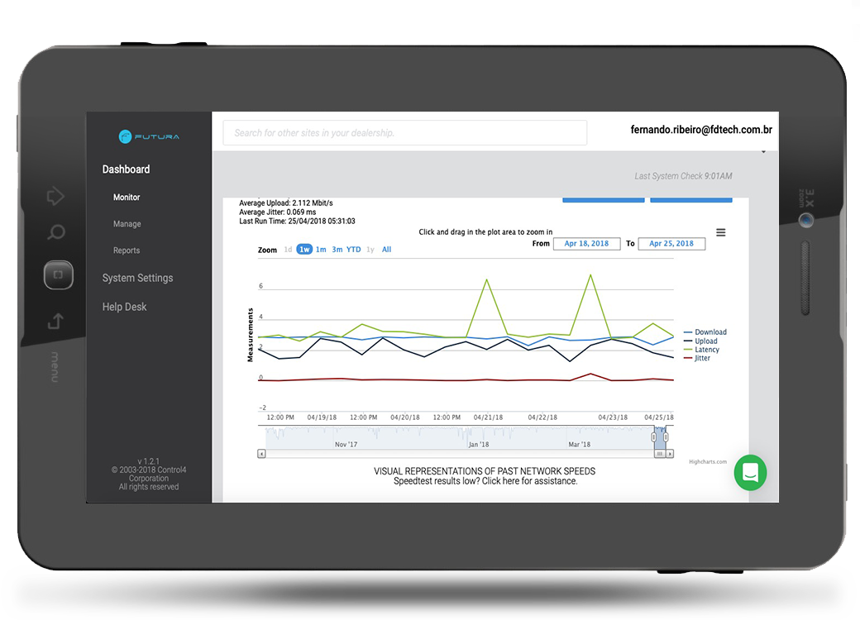Tap the tablet search magnifier icon
The image size is (860, 620).
pyautogui.click(x=56, y=232)
